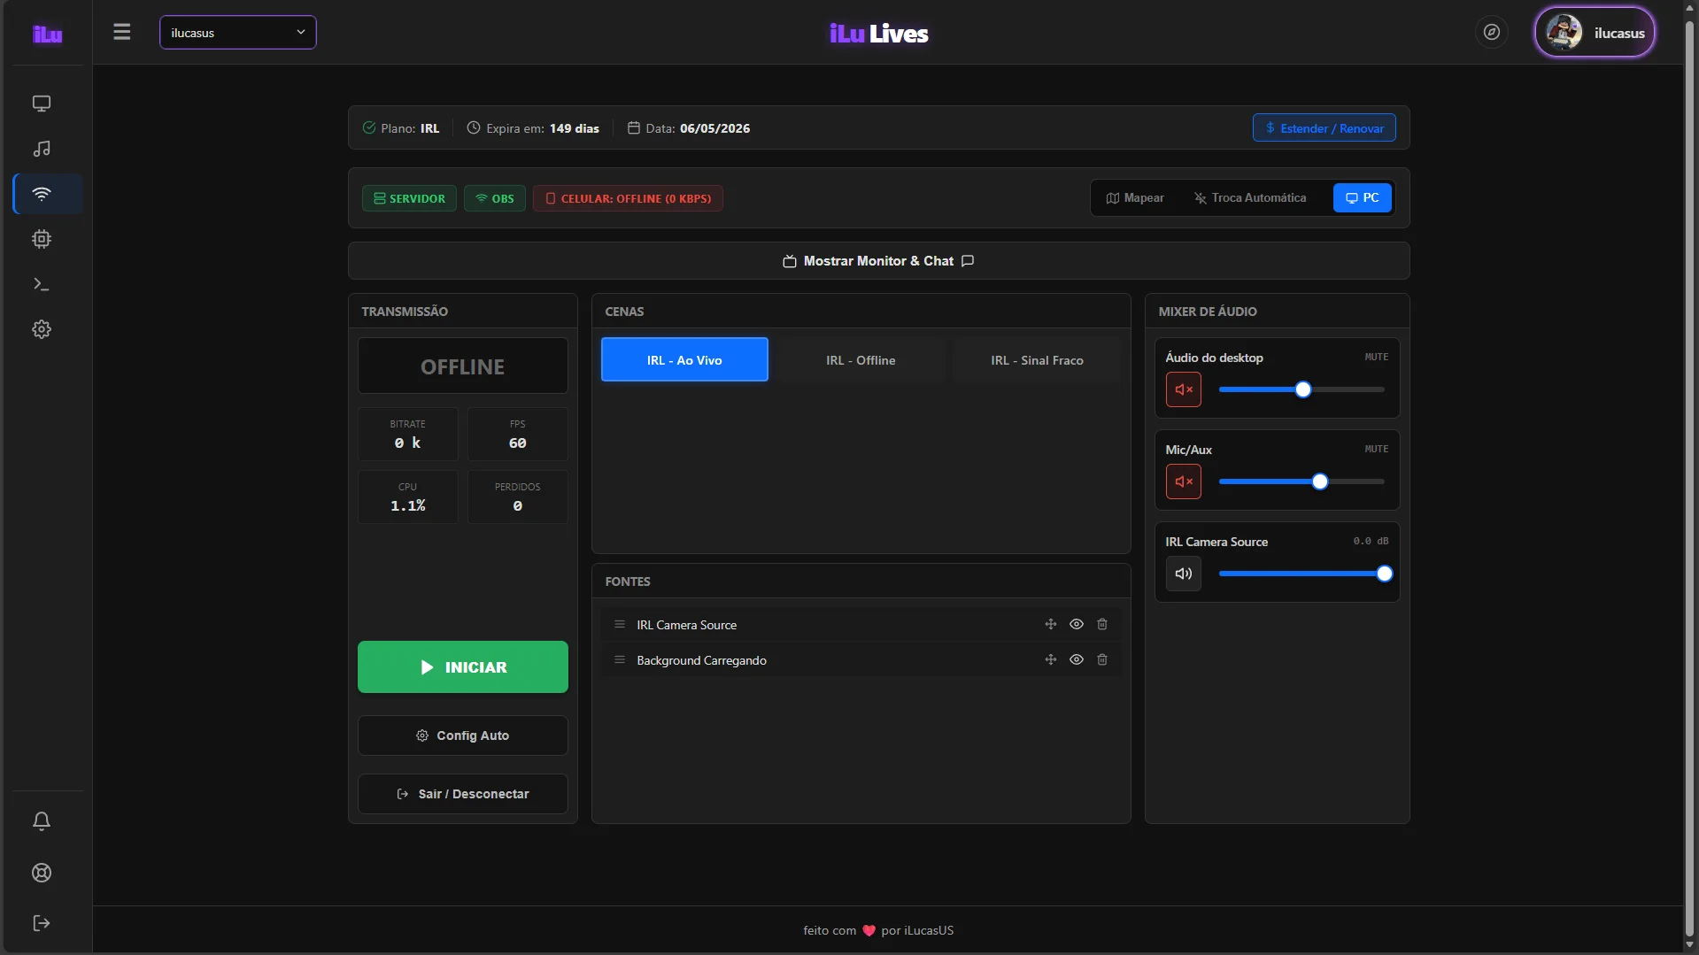Delete the IRL Camera Source
Viewport: 1699px width, 955px height.
(x=1102, y=624)
